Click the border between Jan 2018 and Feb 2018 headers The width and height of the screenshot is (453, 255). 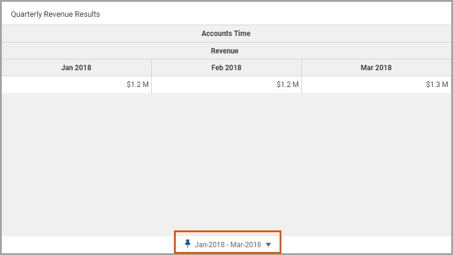[x=151, y=68]
